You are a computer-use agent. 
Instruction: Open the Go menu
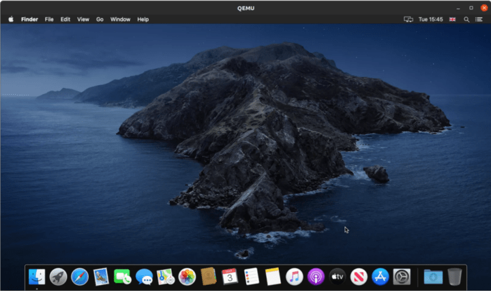[100, 19]
